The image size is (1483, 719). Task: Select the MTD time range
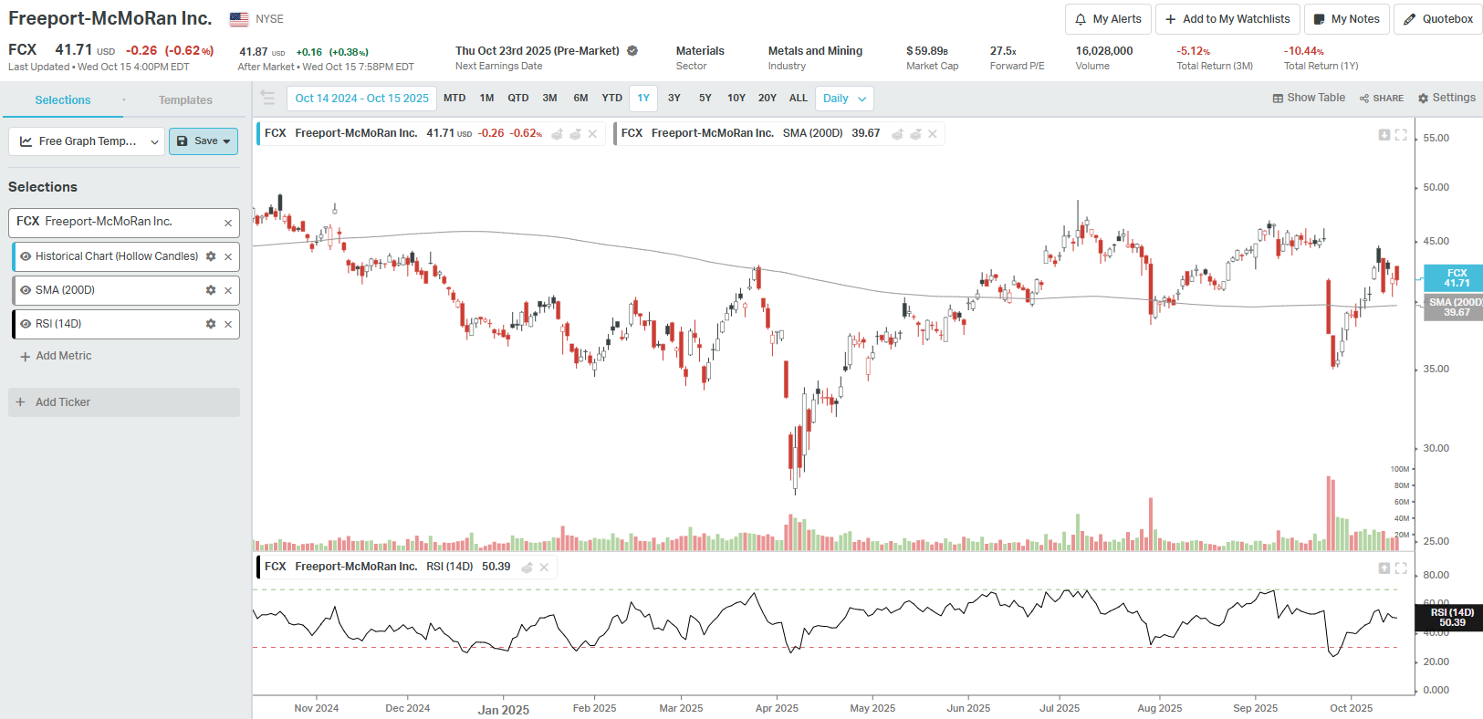pos(454,98)
